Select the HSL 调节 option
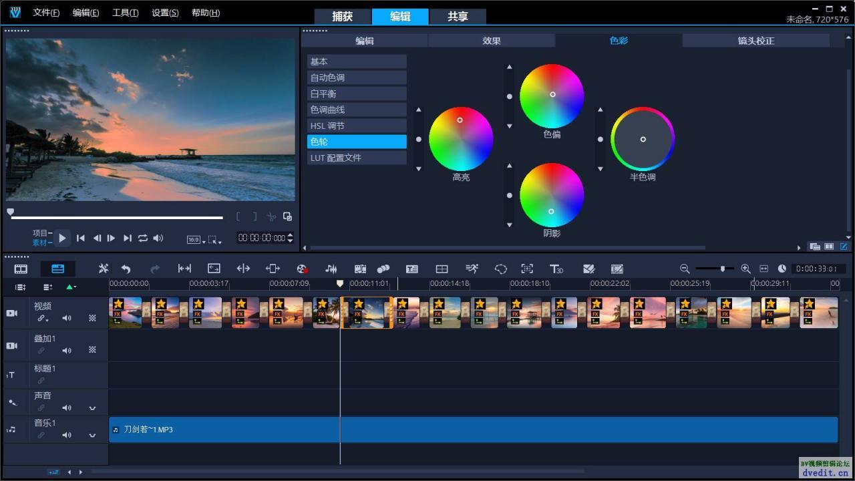 click(x=357, y=126)
